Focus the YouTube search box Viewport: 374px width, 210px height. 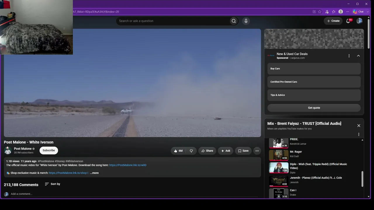tap(173, 21)
